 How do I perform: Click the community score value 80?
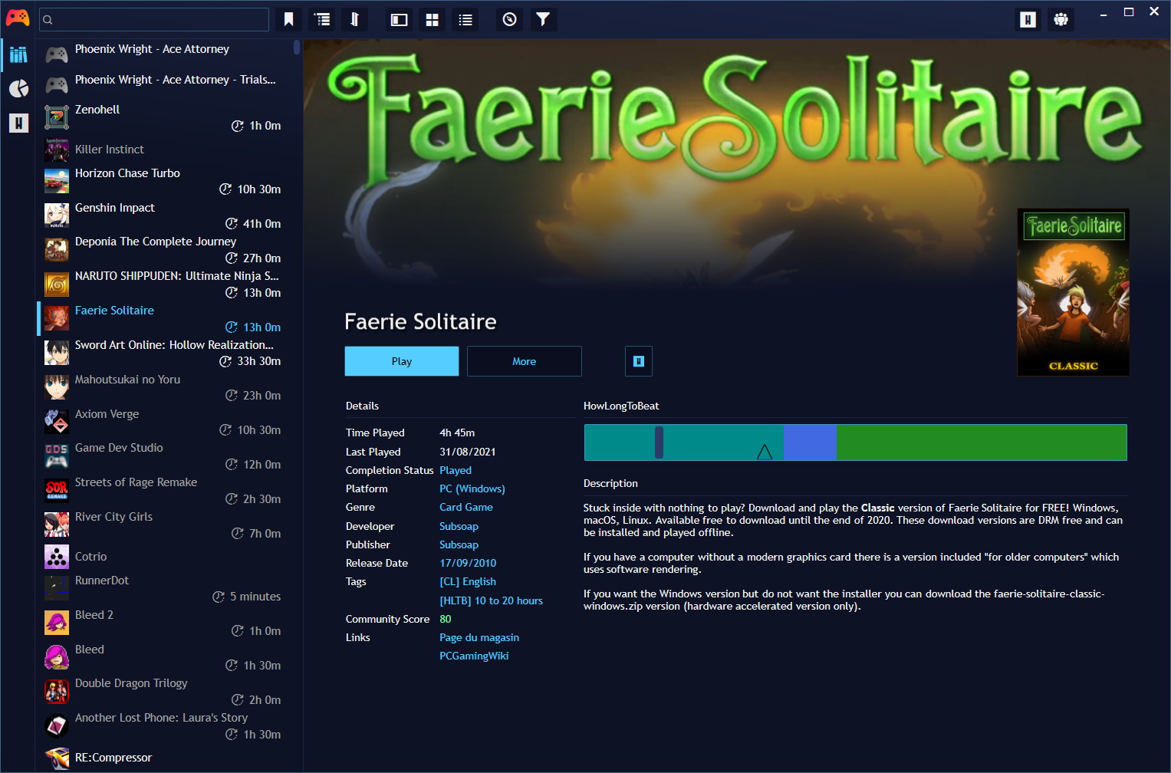point(446,619)
